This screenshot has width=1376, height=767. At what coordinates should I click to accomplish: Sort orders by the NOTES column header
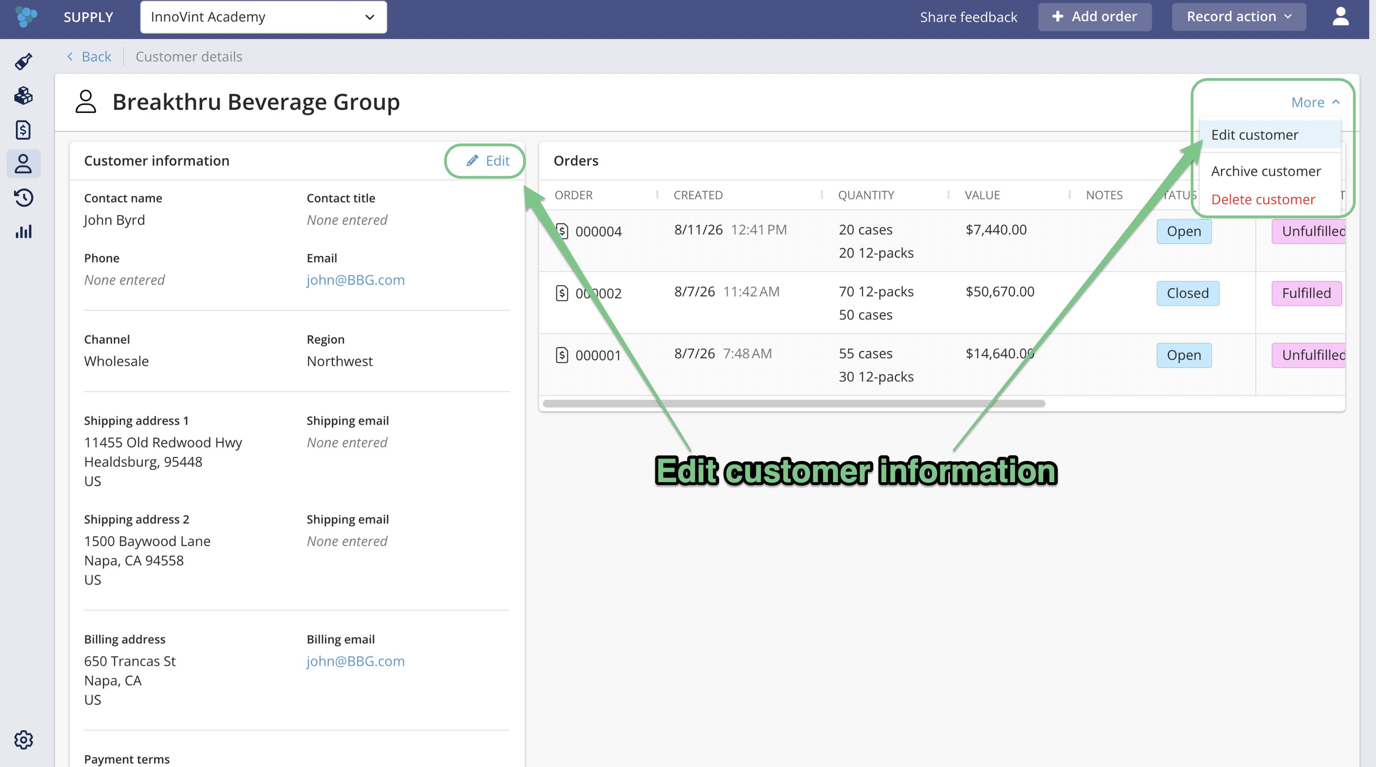pyautogui.click(x=1104, y=195)
